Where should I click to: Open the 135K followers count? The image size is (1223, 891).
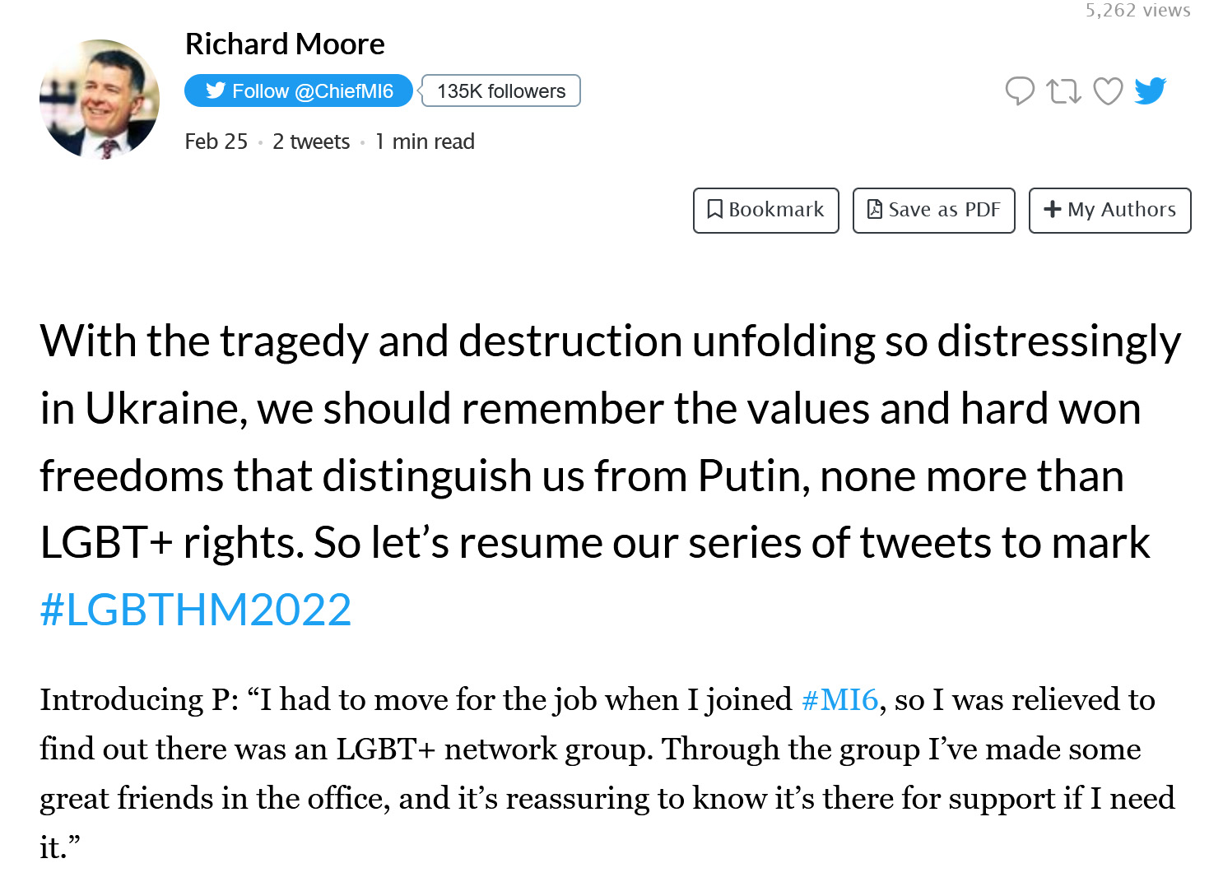[x=501, y=90]
